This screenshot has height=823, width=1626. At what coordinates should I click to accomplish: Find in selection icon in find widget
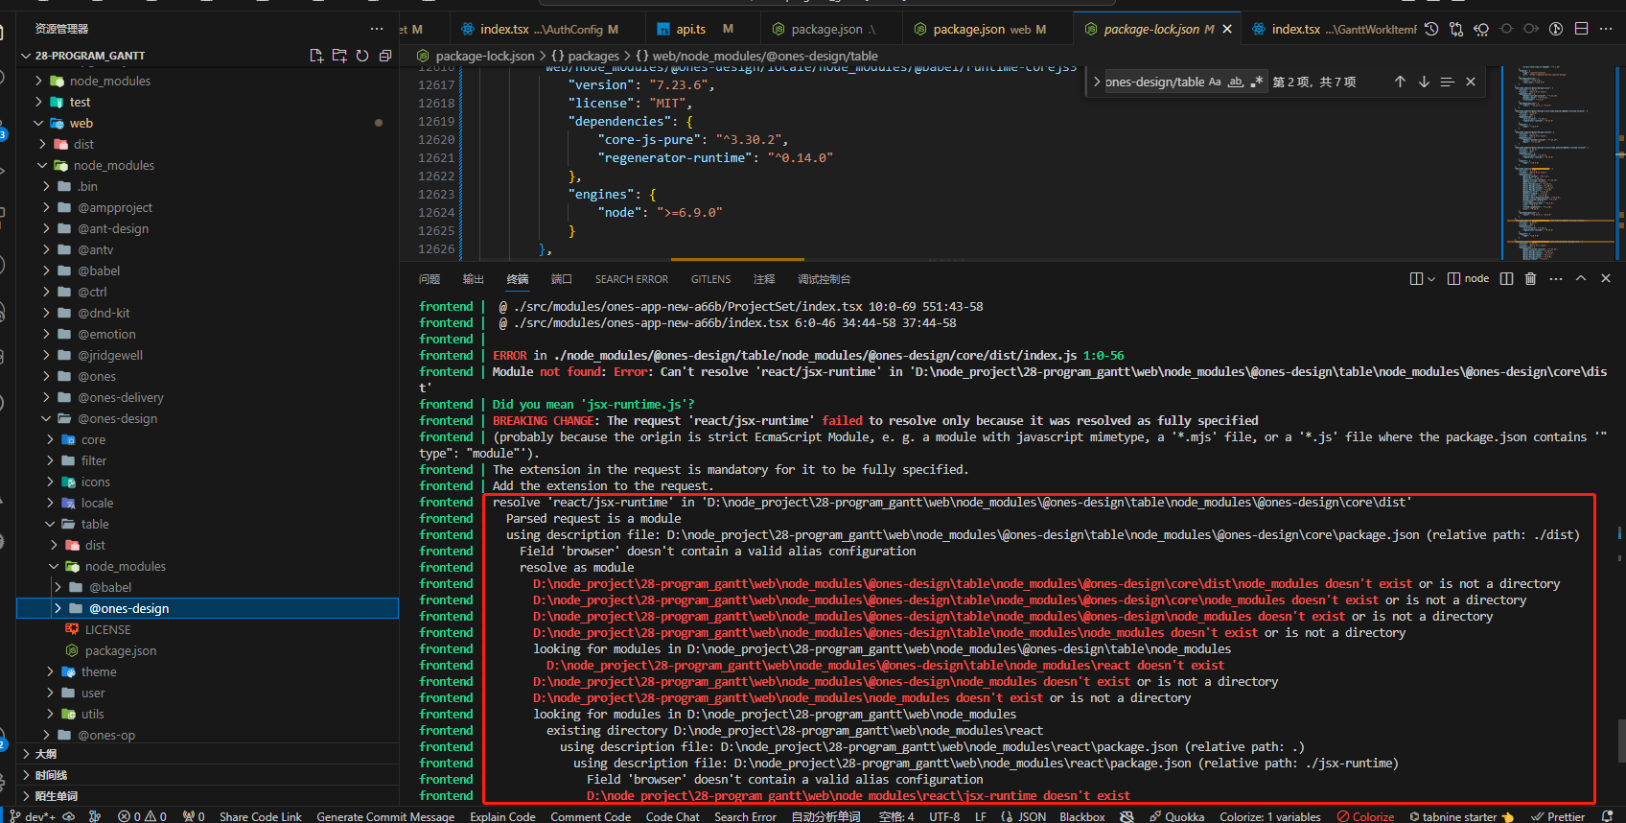click(1448, 82)
